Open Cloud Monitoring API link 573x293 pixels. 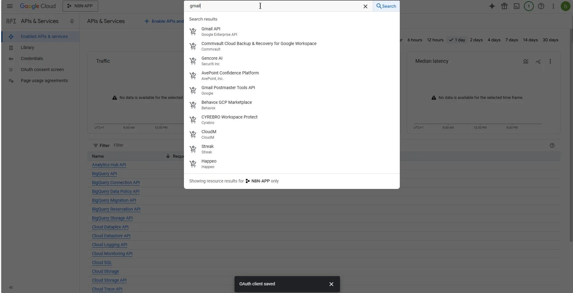point(112,254)
